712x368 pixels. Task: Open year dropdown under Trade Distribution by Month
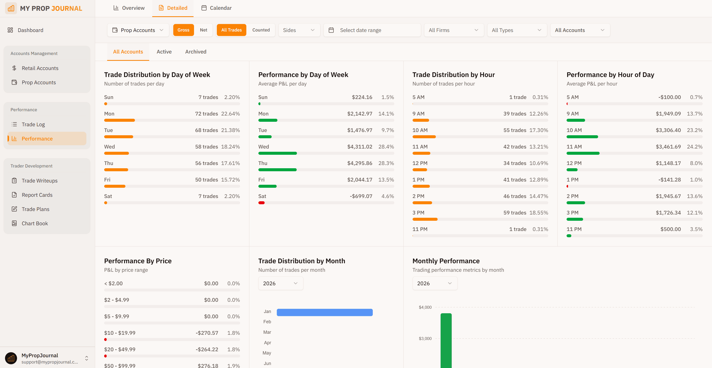click(281, 283)
